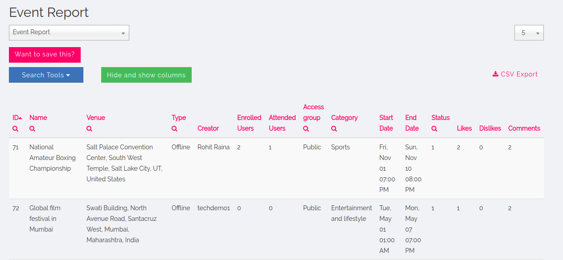Sort by Enrolled Users column header
563x260 pixels.
tap(249, 123)
